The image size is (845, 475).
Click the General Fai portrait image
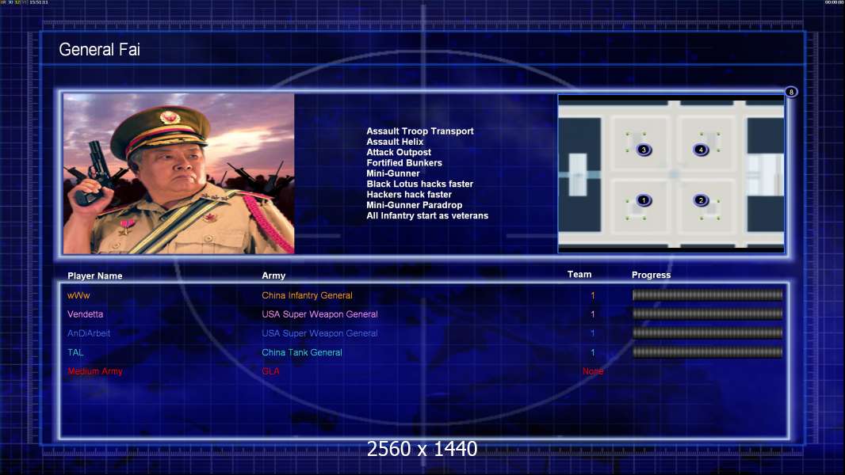click(179, 173)
